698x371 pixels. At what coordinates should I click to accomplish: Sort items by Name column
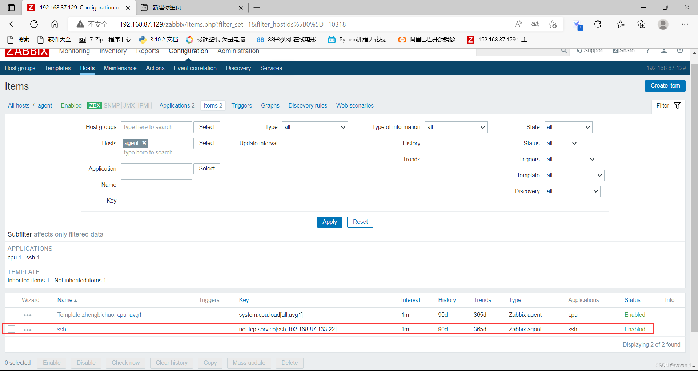[x=67, y=300]
